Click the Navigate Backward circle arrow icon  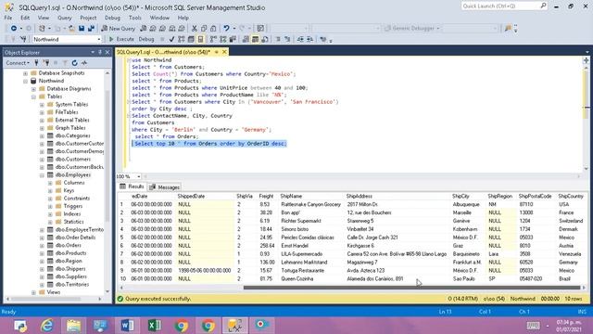[14, 29]
